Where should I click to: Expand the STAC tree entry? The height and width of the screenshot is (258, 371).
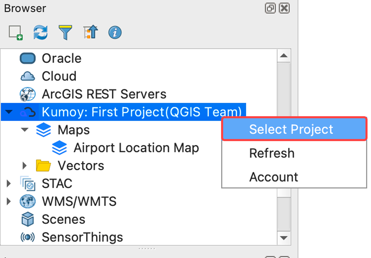(8, 184)
